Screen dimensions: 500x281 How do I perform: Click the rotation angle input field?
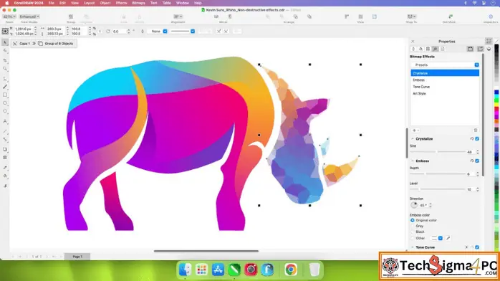point(119,32)
